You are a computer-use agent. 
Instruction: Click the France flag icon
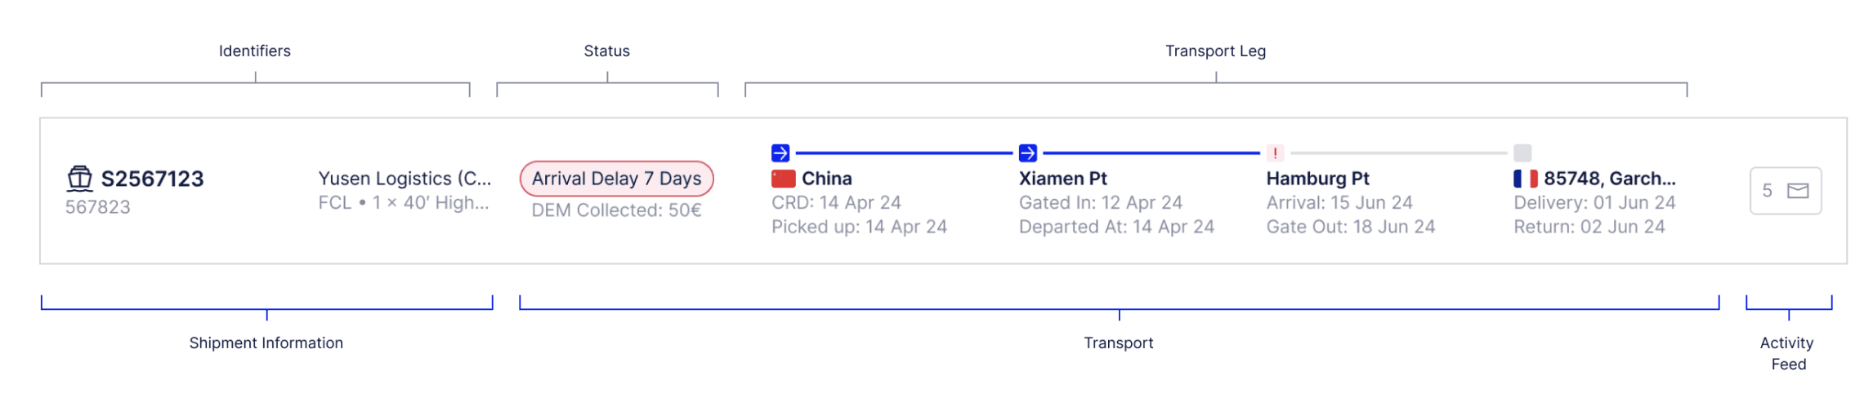pyautogui.click(x=1525, y=179)
